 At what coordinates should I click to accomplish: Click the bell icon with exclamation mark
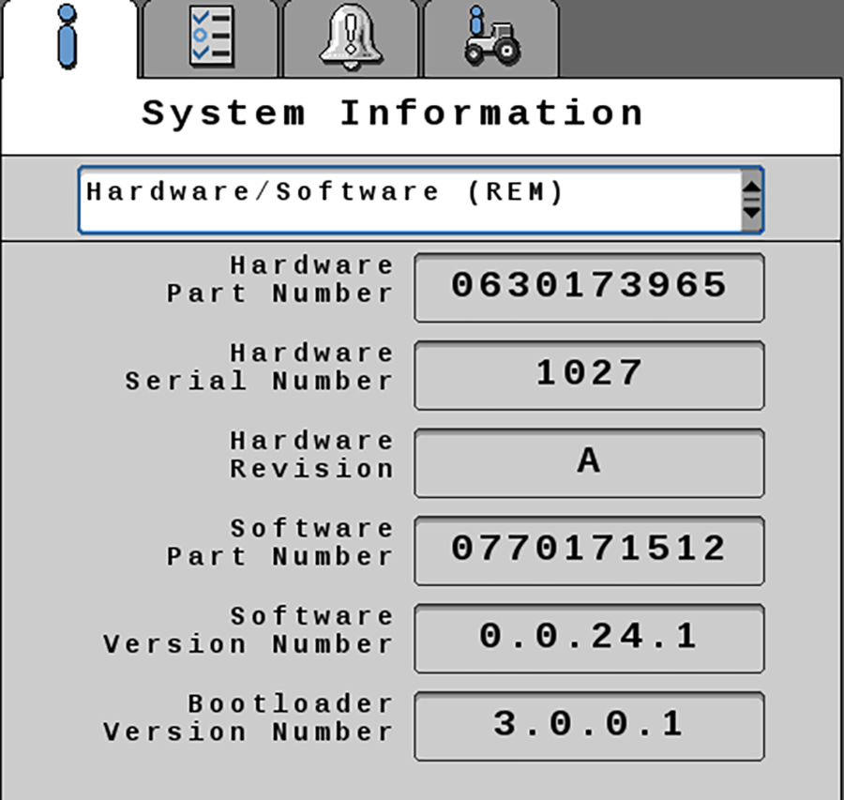click(350, 36)
